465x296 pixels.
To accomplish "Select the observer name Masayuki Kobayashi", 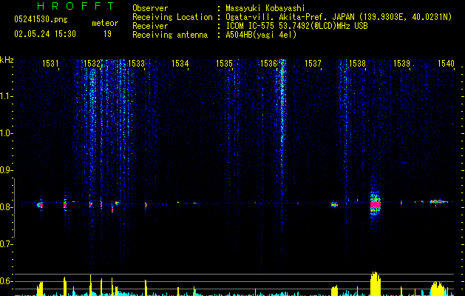I will point(265,8).
